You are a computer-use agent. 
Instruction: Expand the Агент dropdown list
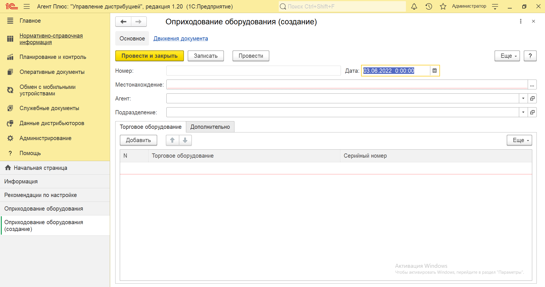[523, 98]
